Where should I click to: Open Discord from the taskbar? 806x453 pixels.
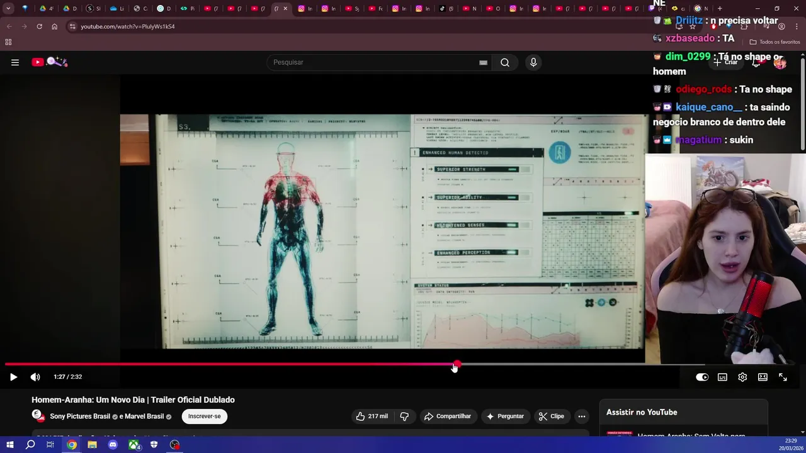pos(113,445)
